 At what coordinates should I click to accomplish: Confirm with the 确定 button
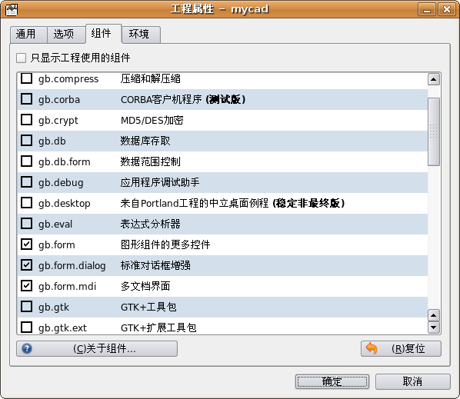coord(332,381)
